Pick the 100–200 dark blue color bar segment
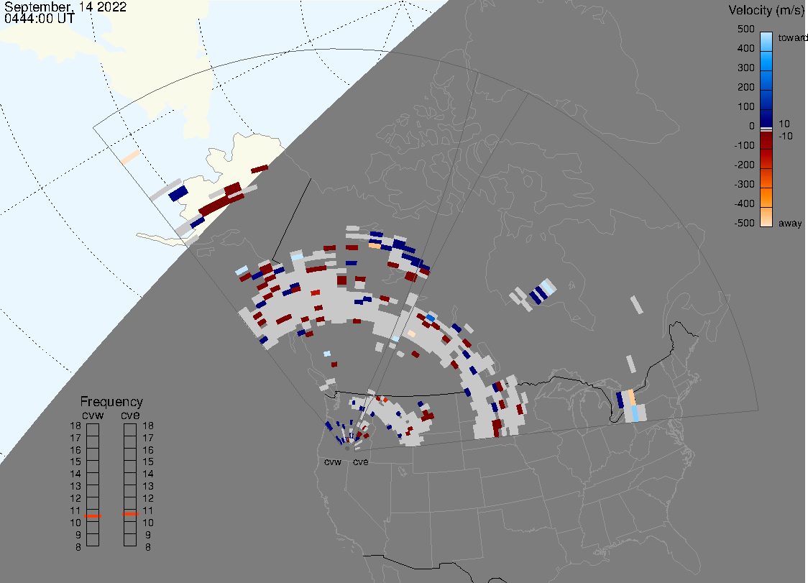Image resolution: width=808 pixels, height=583 pixels. point(766,99)
